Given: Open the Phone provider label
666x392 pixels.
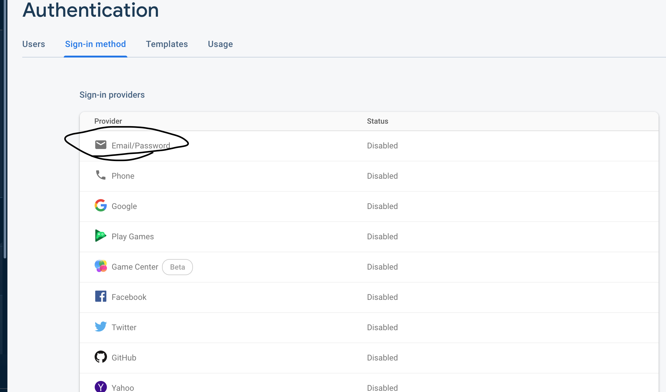Looking at the screenshot, I should [x=123, y=176].
